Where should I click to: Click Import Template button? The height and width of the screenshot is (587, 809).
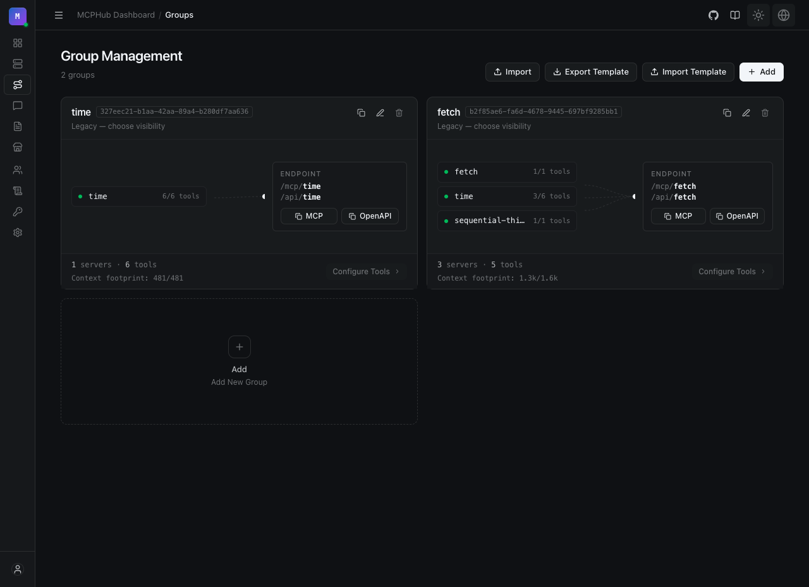click(x=688, y=72)
